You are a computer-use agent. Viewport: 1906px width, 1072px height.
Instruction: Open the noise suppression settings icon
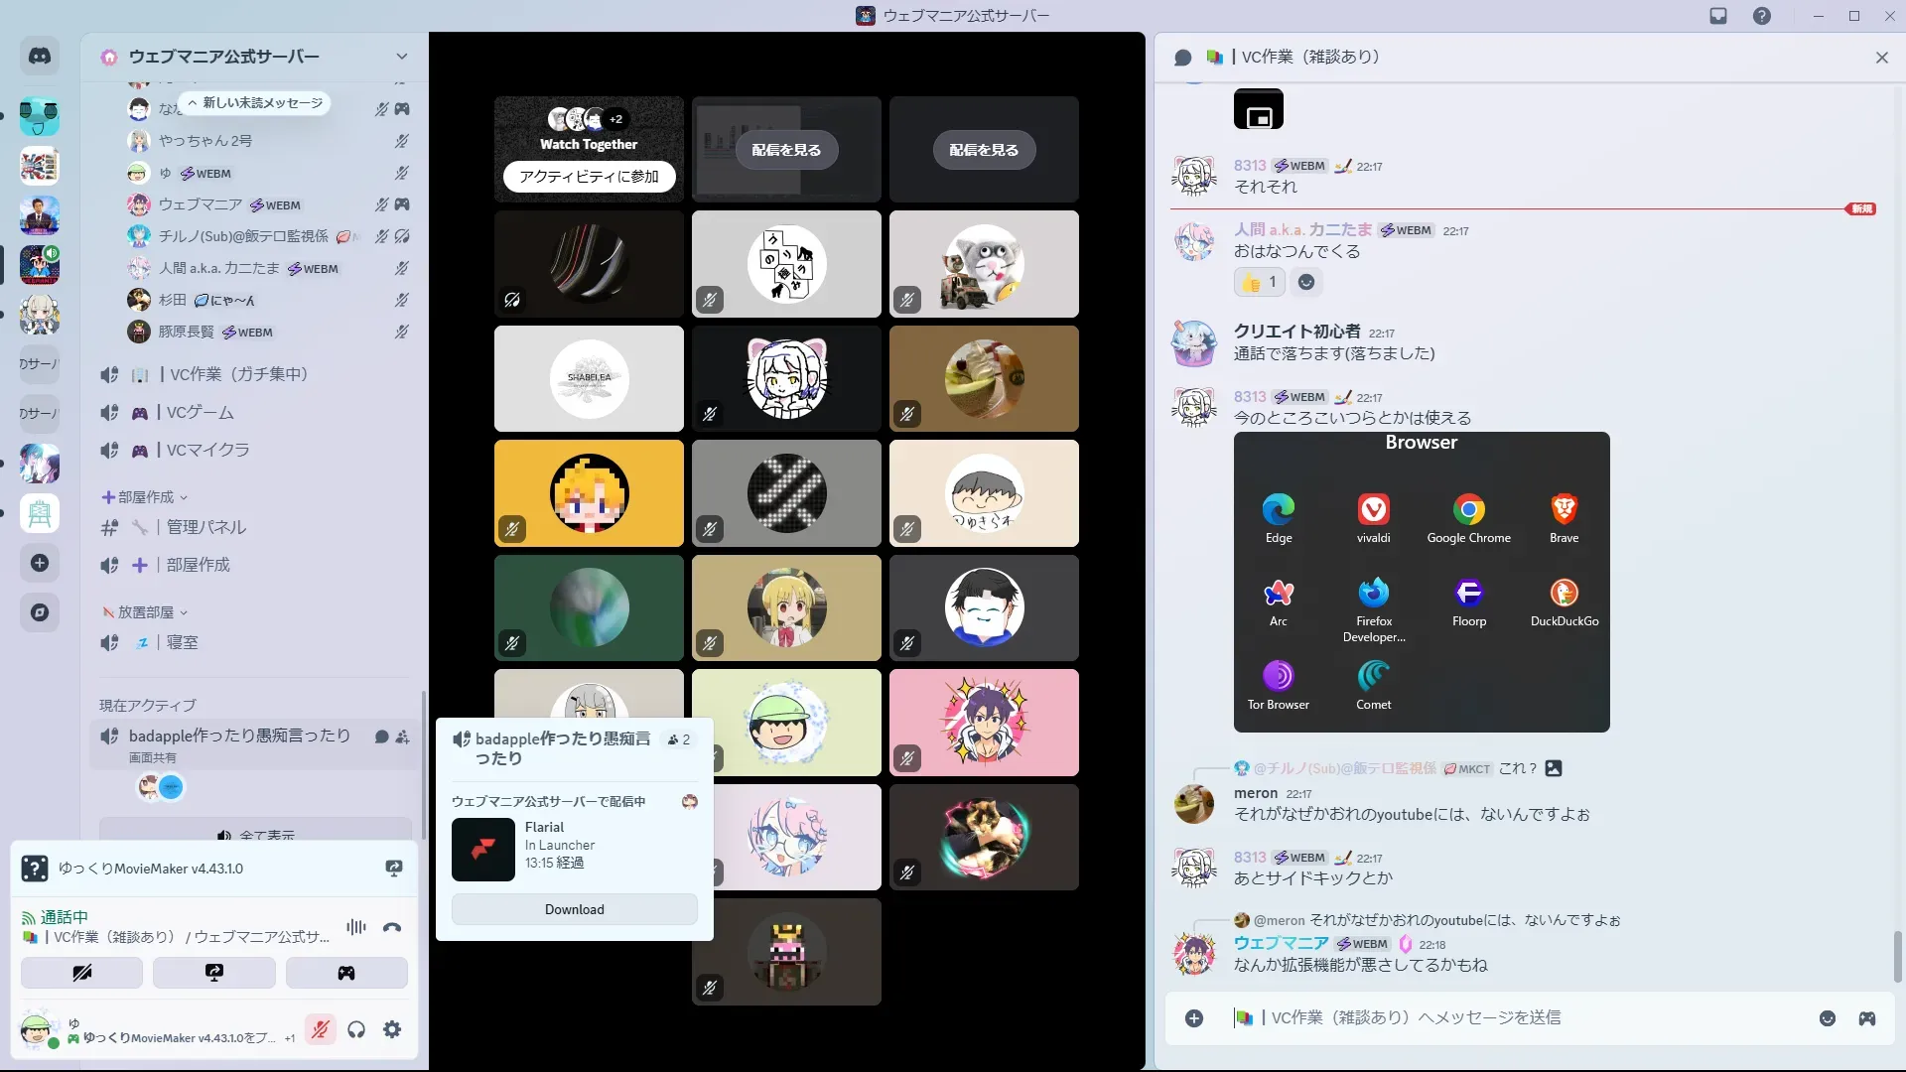click(x=355, y=927)
